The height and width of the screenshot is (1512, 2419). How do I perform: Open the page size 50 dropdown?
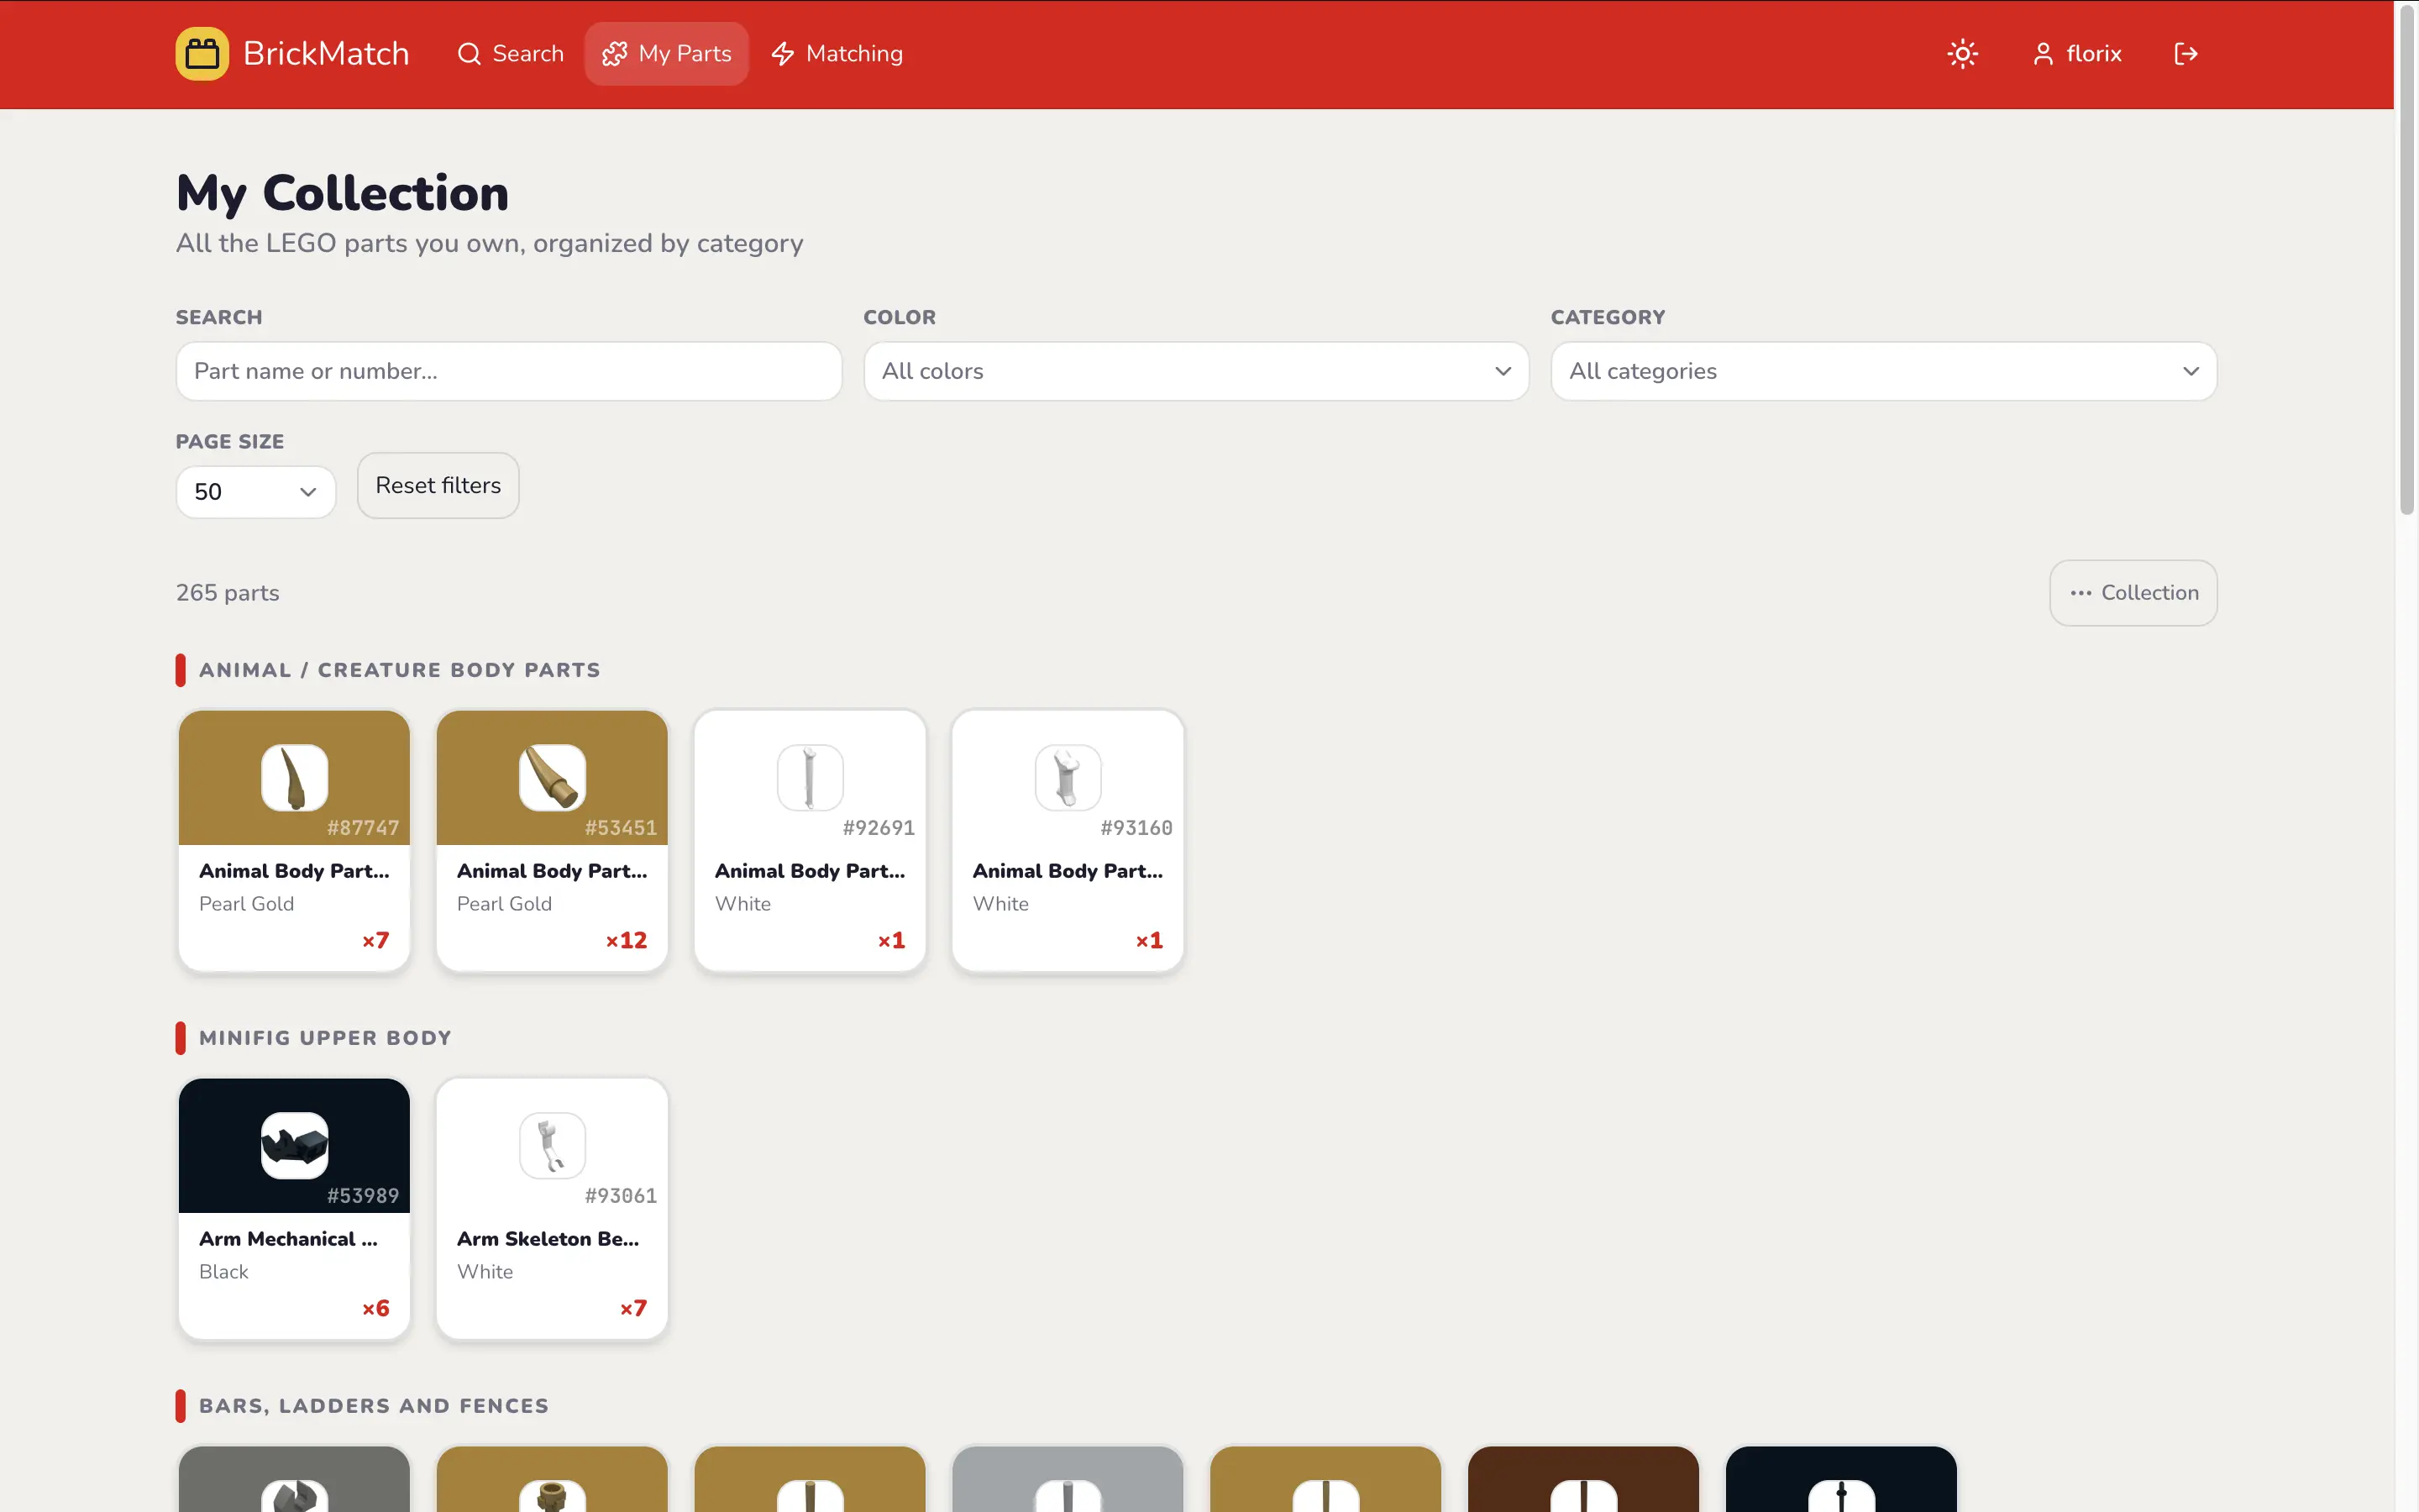pos(256,492)
